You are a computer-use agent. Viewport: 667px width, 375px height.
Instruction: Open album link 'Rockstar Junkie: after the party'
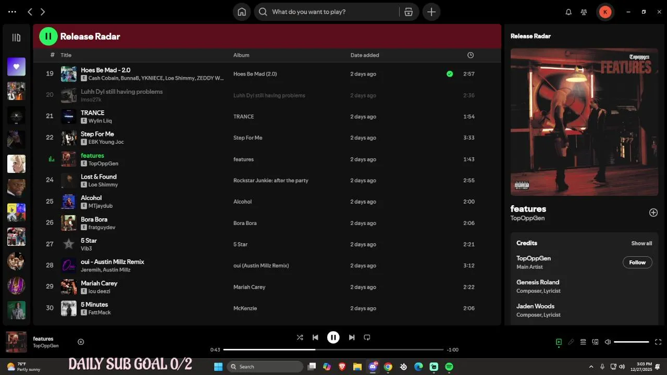[x=271, y=181]
